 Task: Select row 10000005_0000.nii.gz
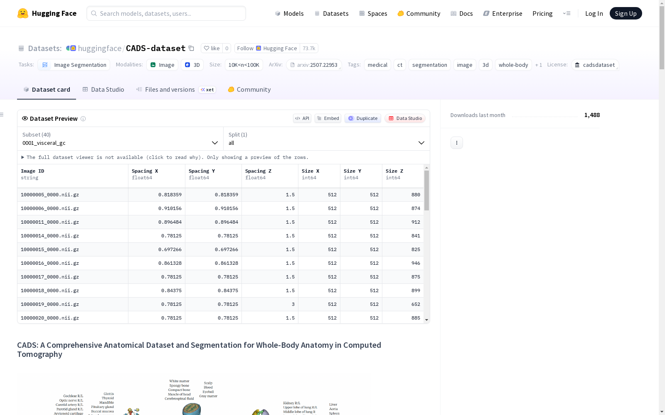tap(220, 195)
